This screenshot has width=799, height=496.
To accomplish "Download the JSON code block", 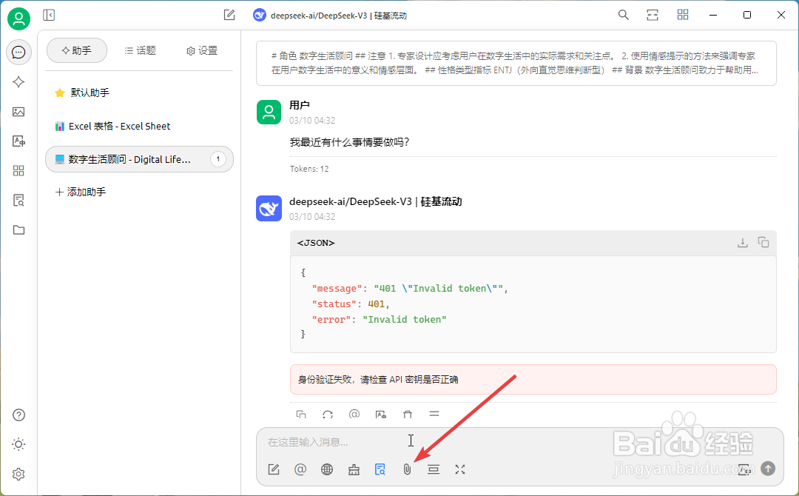I will 743,243.
